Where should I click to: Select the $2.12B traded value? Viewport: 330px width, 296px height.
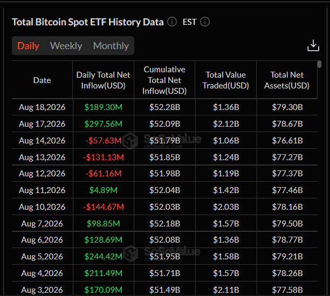(x=226, y=123)
